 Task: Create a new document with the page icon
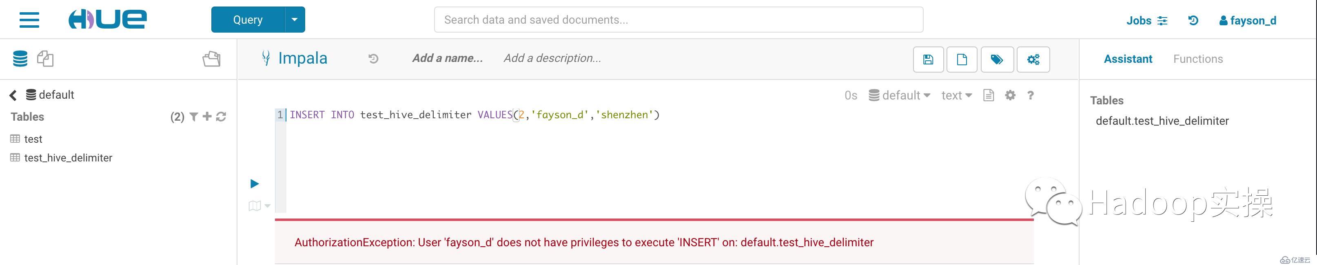pyautogui.click(x=962, y=59)
